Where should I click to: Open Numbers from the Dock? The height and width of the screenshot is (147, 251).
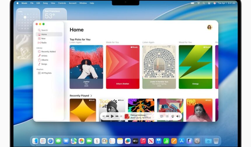pos(166,141)
